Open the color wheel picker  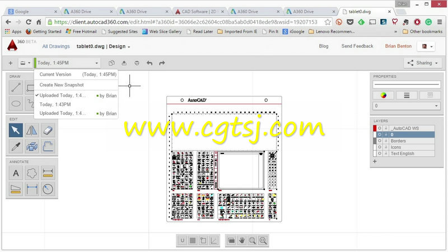[384, 95]
